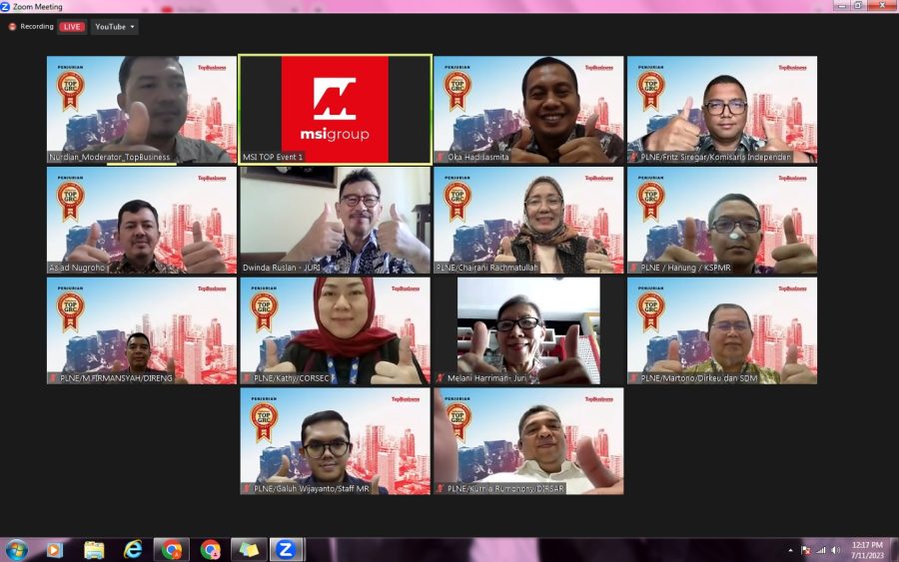The width and height of the screenshot is (899, 562).
Task: Click muted mic icon beside Melani Harriman
Action: pos(441,378)
